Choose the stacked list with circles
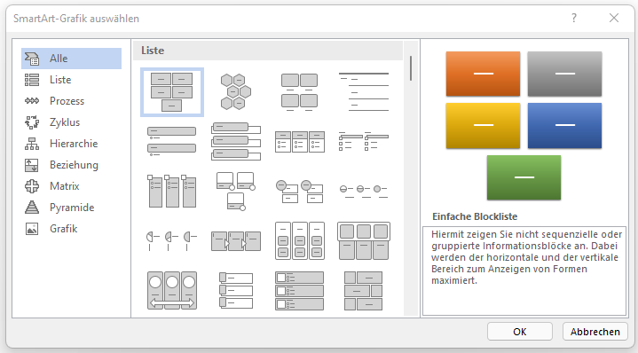Screen dimensions: 638x353 [x=299, y=192]
